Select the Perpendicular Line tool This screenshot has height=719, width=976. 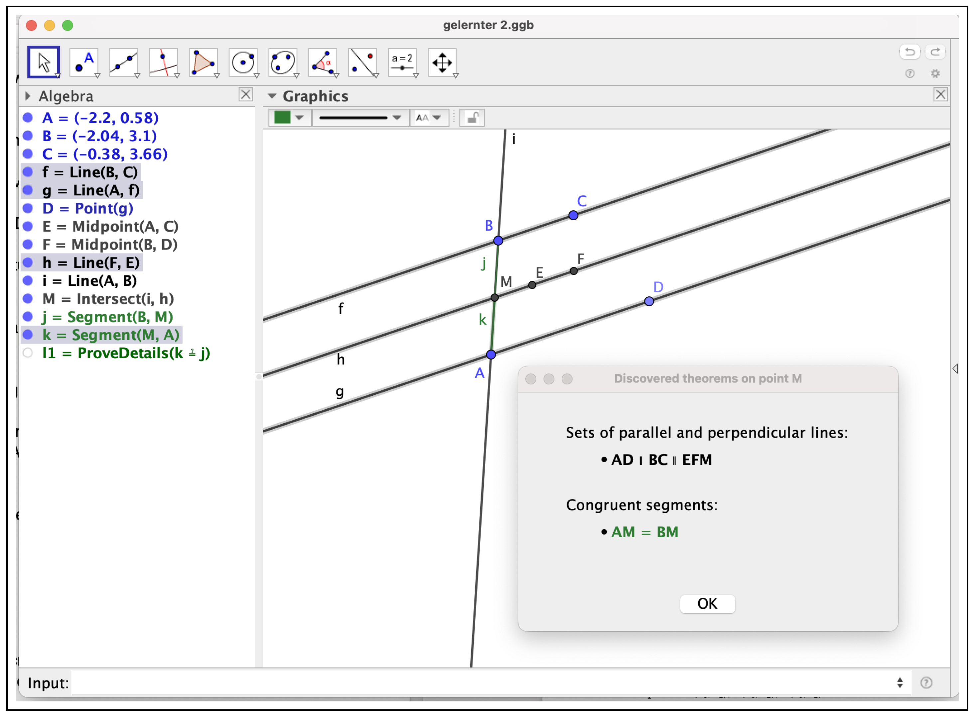pos(163,62)
